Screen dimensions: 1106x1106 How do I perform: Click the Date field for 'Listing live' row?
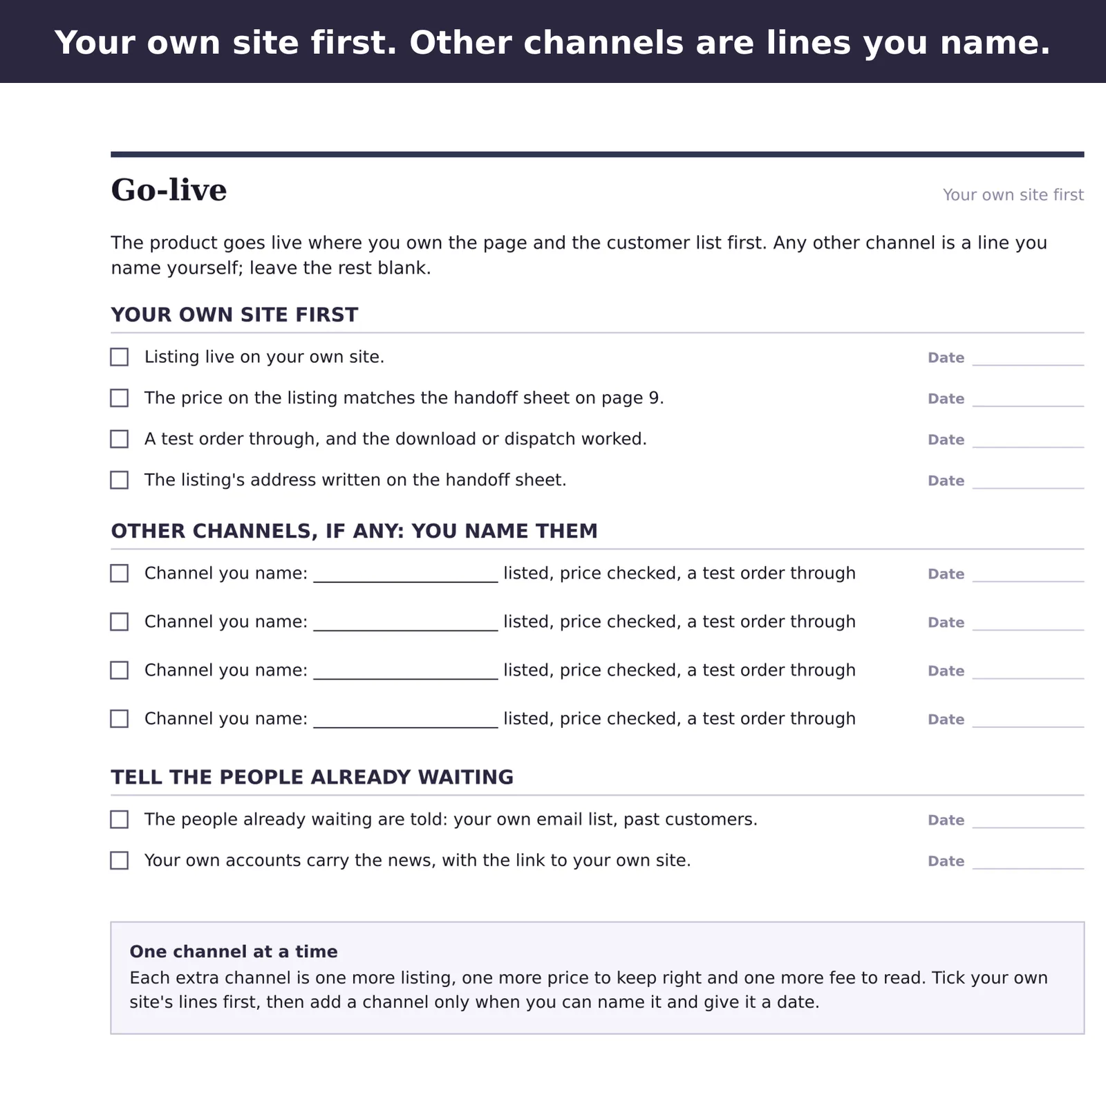pyautogui.click(x=1028, y=358)
